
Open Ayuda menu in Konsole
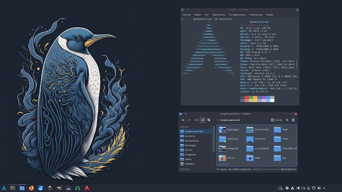270,15
